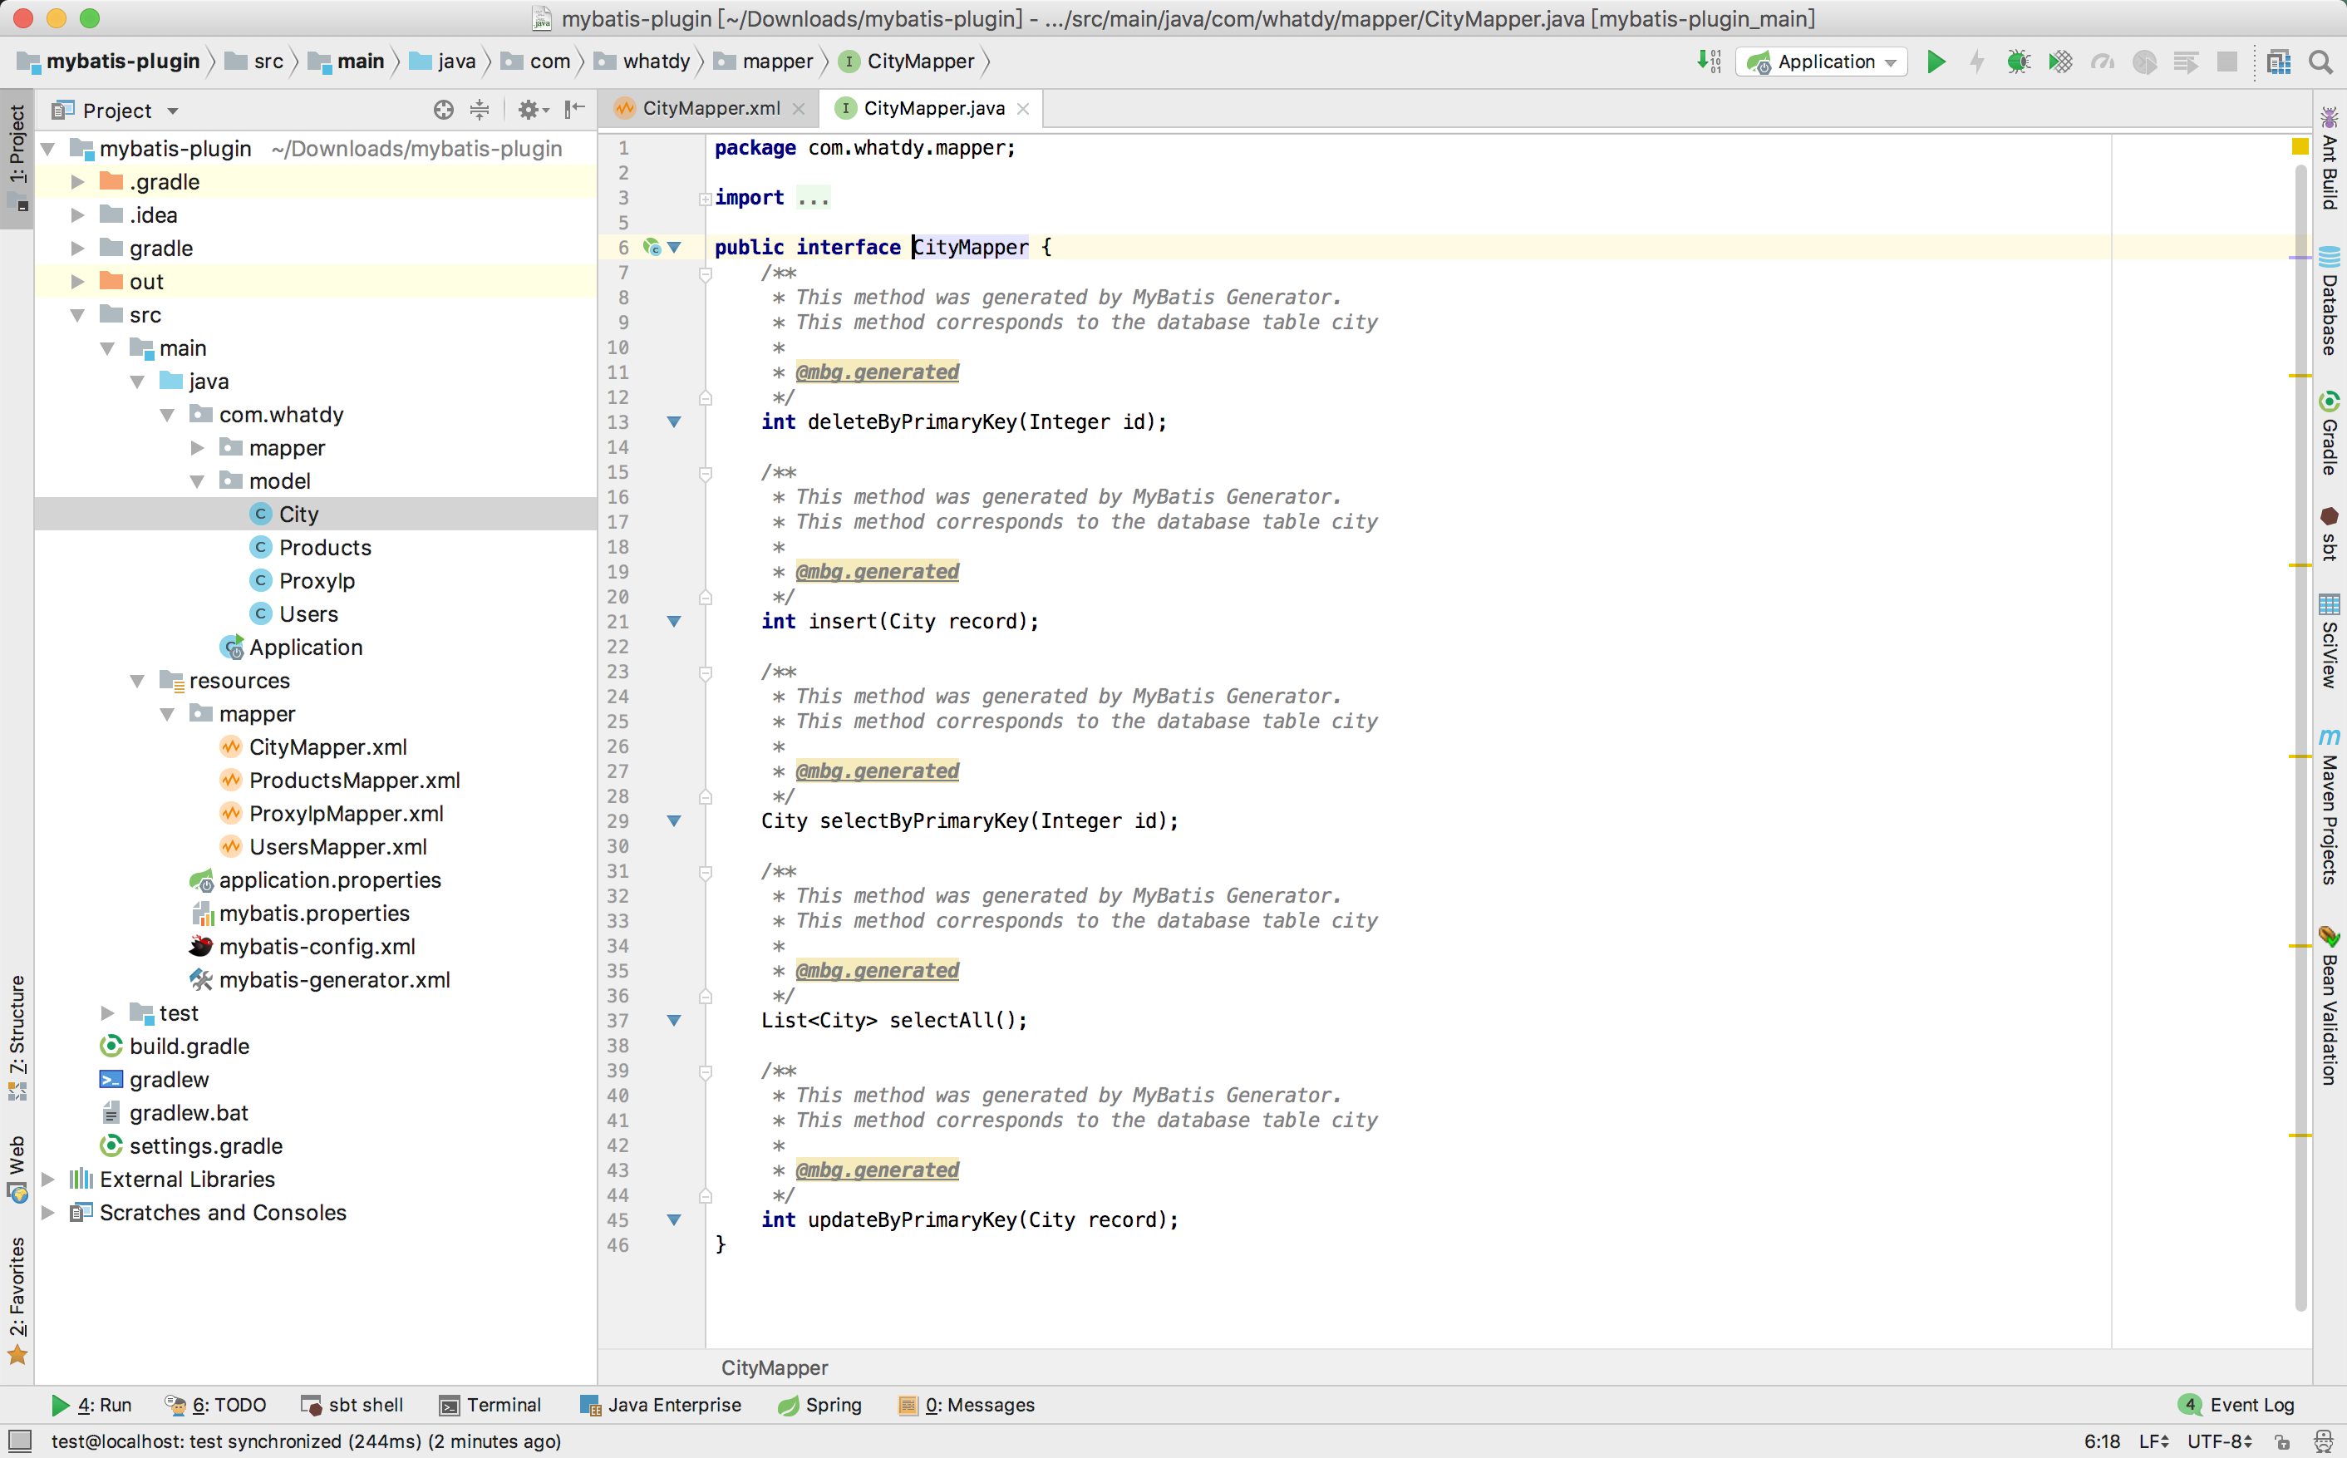Expand the test folder
Viewport: 2347px width, 1458px height.
[x=108, y=1013]
